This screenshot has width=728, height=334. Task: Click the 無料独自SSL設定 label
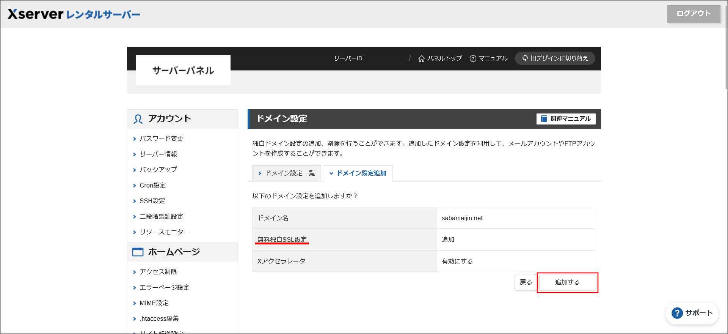pos(282,239)
